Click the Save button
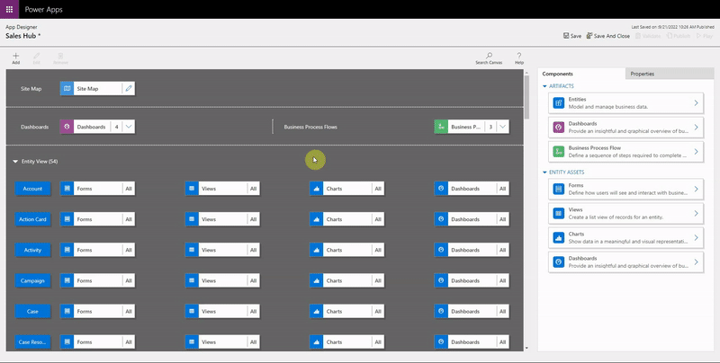This screenshot has height=363, width=720. pos(571,36)
